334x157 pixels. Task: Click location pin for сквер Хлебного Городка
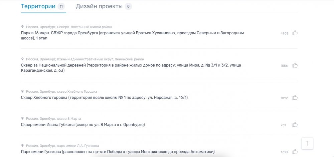[23, 91]
